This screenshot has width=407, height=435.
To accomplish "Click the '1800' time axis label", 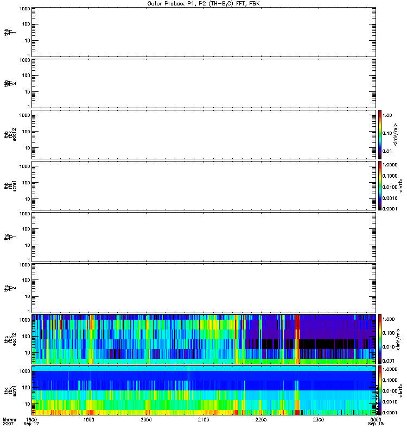I will [31, 419].
